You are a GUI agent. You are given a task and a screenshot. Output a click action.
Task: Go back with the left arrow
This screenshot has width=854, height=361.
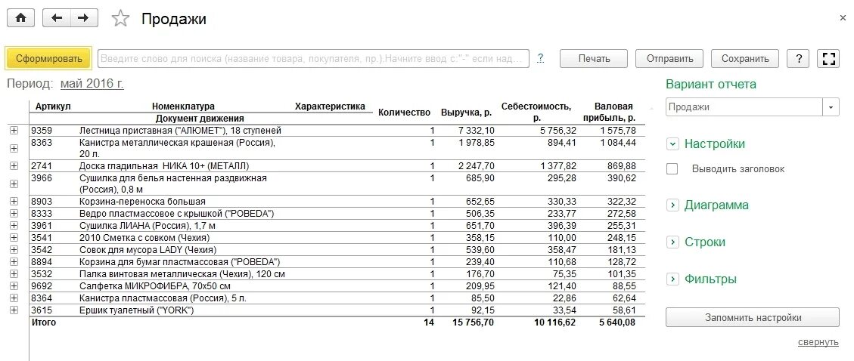[57, 18]
